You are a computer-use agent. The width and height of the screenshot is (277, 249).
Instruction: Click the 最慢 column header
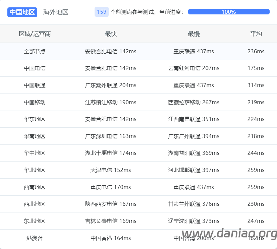tap(193, 34)
